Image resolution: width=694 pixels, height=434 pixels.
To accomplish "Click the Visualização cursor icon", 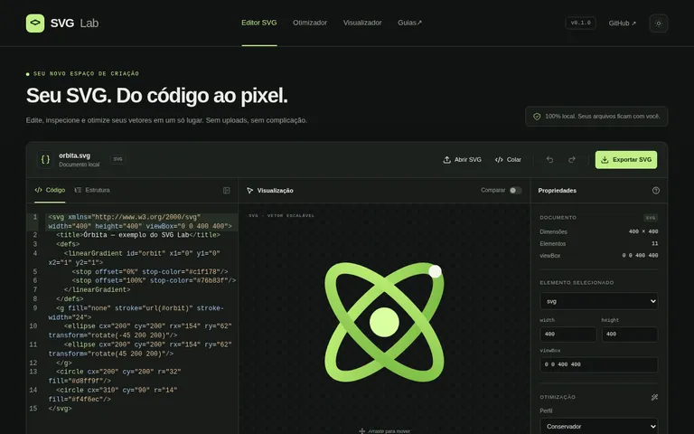I will click(x=250, y=191).
